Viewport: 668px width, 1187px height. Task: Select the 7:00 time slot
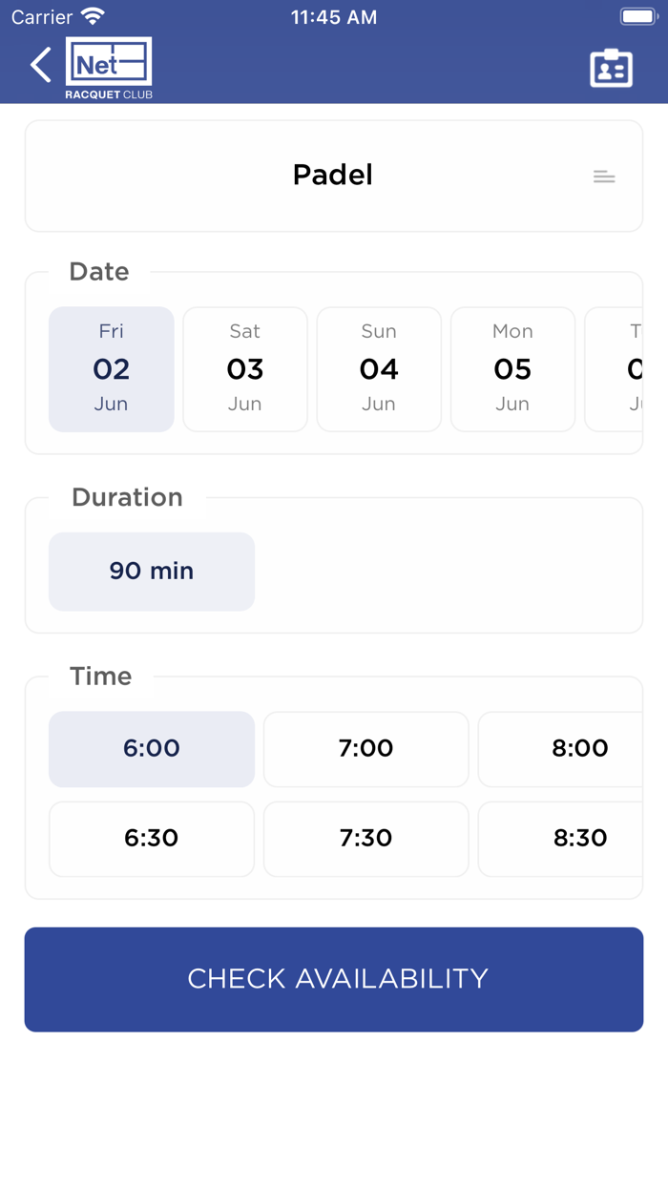coord(365,748)
